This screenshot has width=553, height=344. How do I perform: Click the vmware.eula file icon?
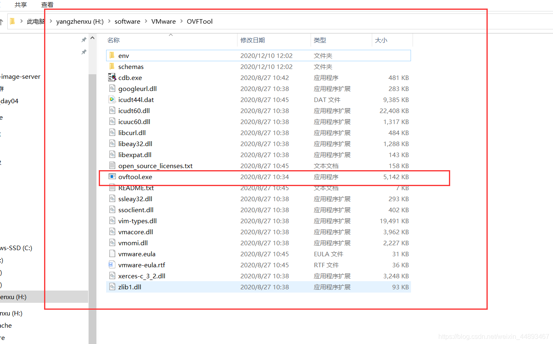point(112,253)
